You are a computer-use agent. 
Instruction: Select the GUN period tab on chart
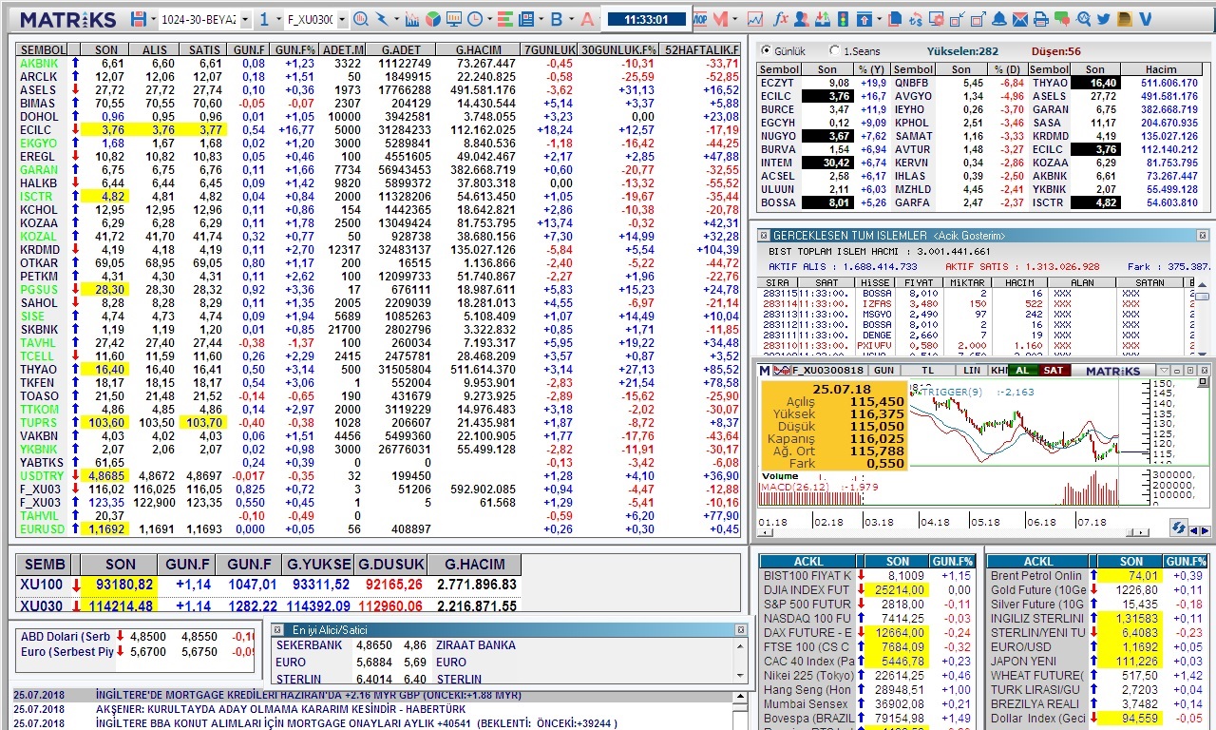pyautogui.click(x=883, y=370)
